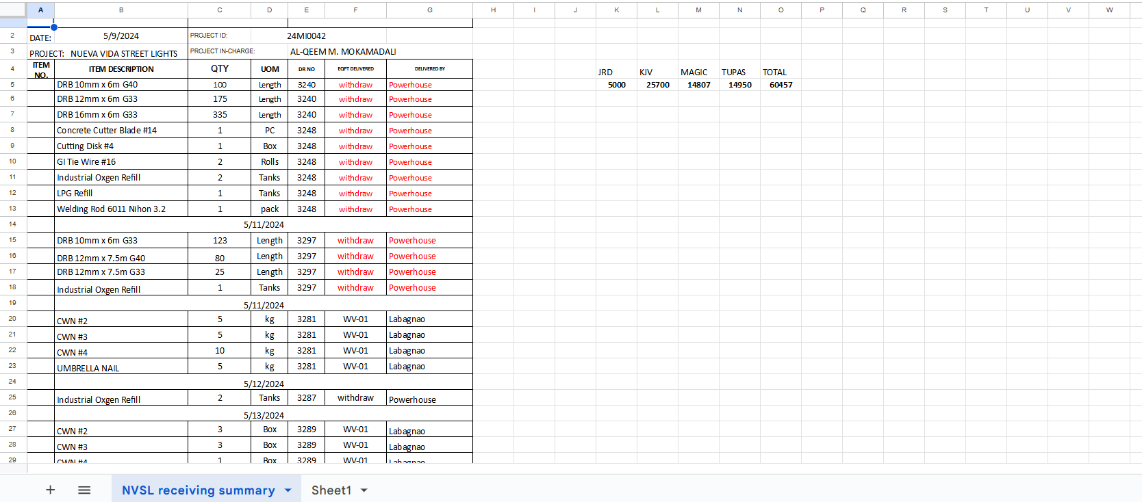Select the DRB 10mm x 6m G40 cell
The width and height of the screenshot is (1142, 502).
(x=121, y=85)
